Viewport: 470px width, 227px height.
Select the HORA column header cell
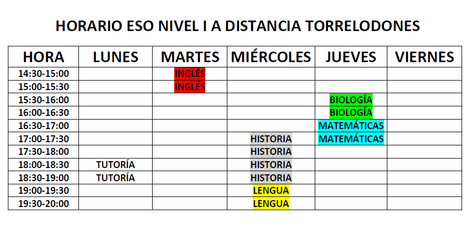click(44, 57)
